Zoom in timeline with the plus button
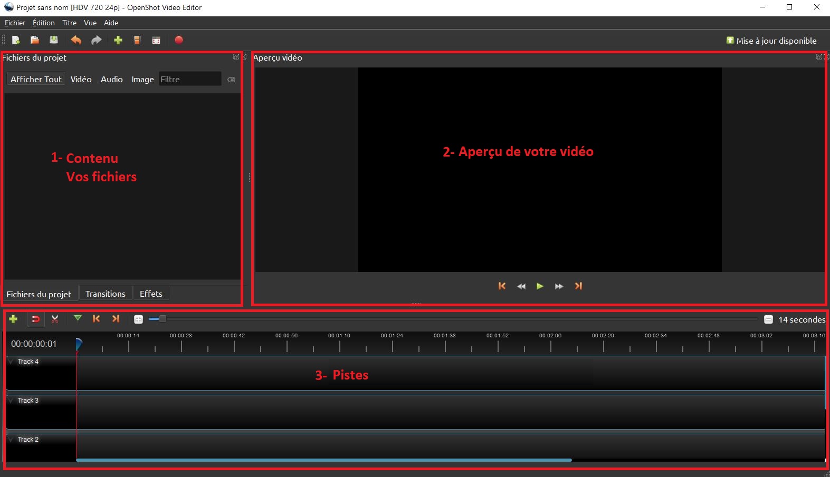 138,319
